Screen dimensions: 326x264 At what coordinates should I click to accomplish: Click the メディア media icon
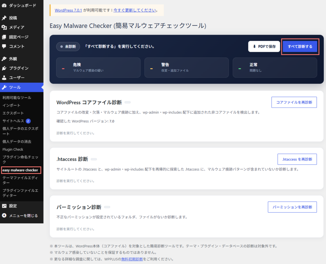click(x=4, y=27)
